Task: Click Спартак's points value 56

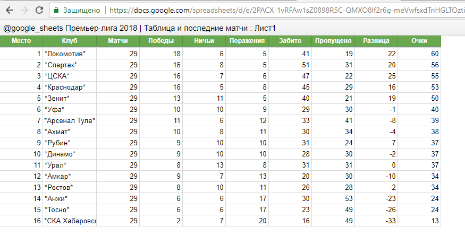Action: pyautogui.click(x=419, y=65)
